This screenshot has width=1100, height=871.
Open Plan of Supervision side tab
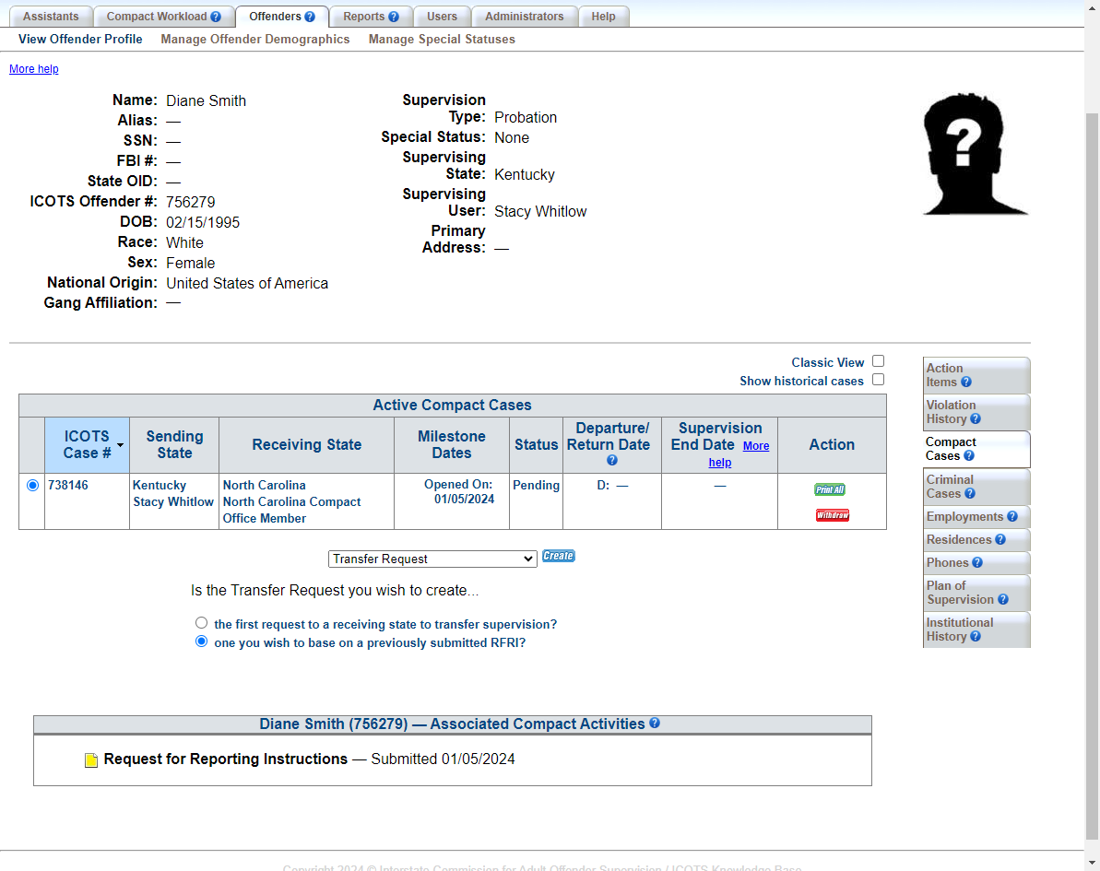pyautogui.click(x=976, y=593)
